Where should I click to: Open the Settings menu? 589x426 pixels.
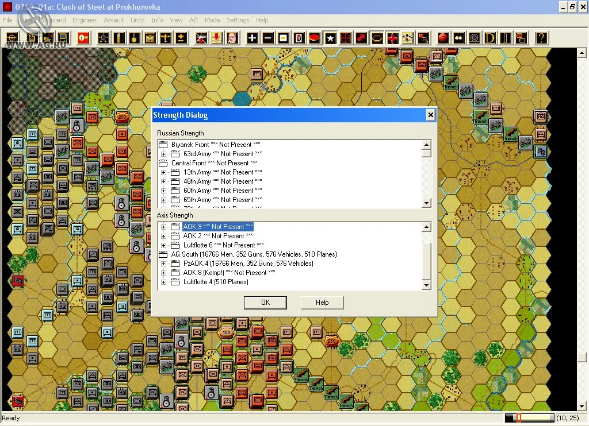238,20
